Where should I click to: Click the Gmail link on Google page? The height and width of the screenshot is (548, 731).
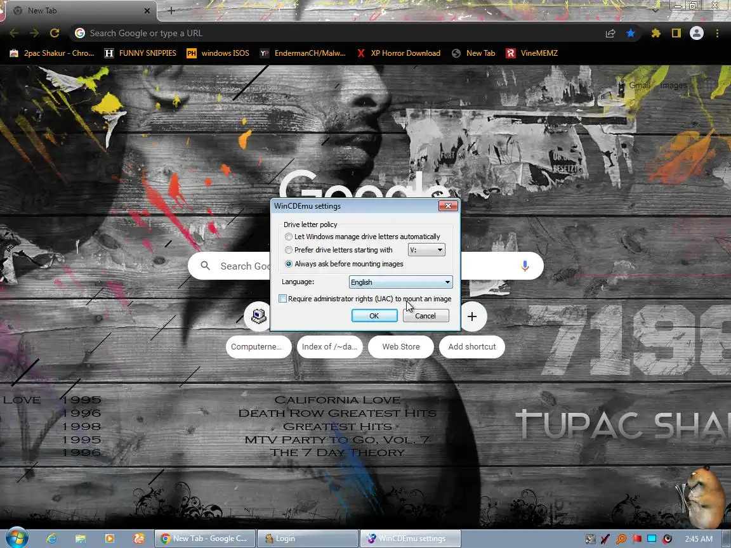point(639,85)
